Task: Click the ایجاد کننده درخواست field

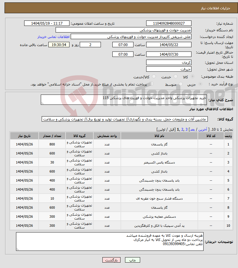Action: click(x=131, y=36)
